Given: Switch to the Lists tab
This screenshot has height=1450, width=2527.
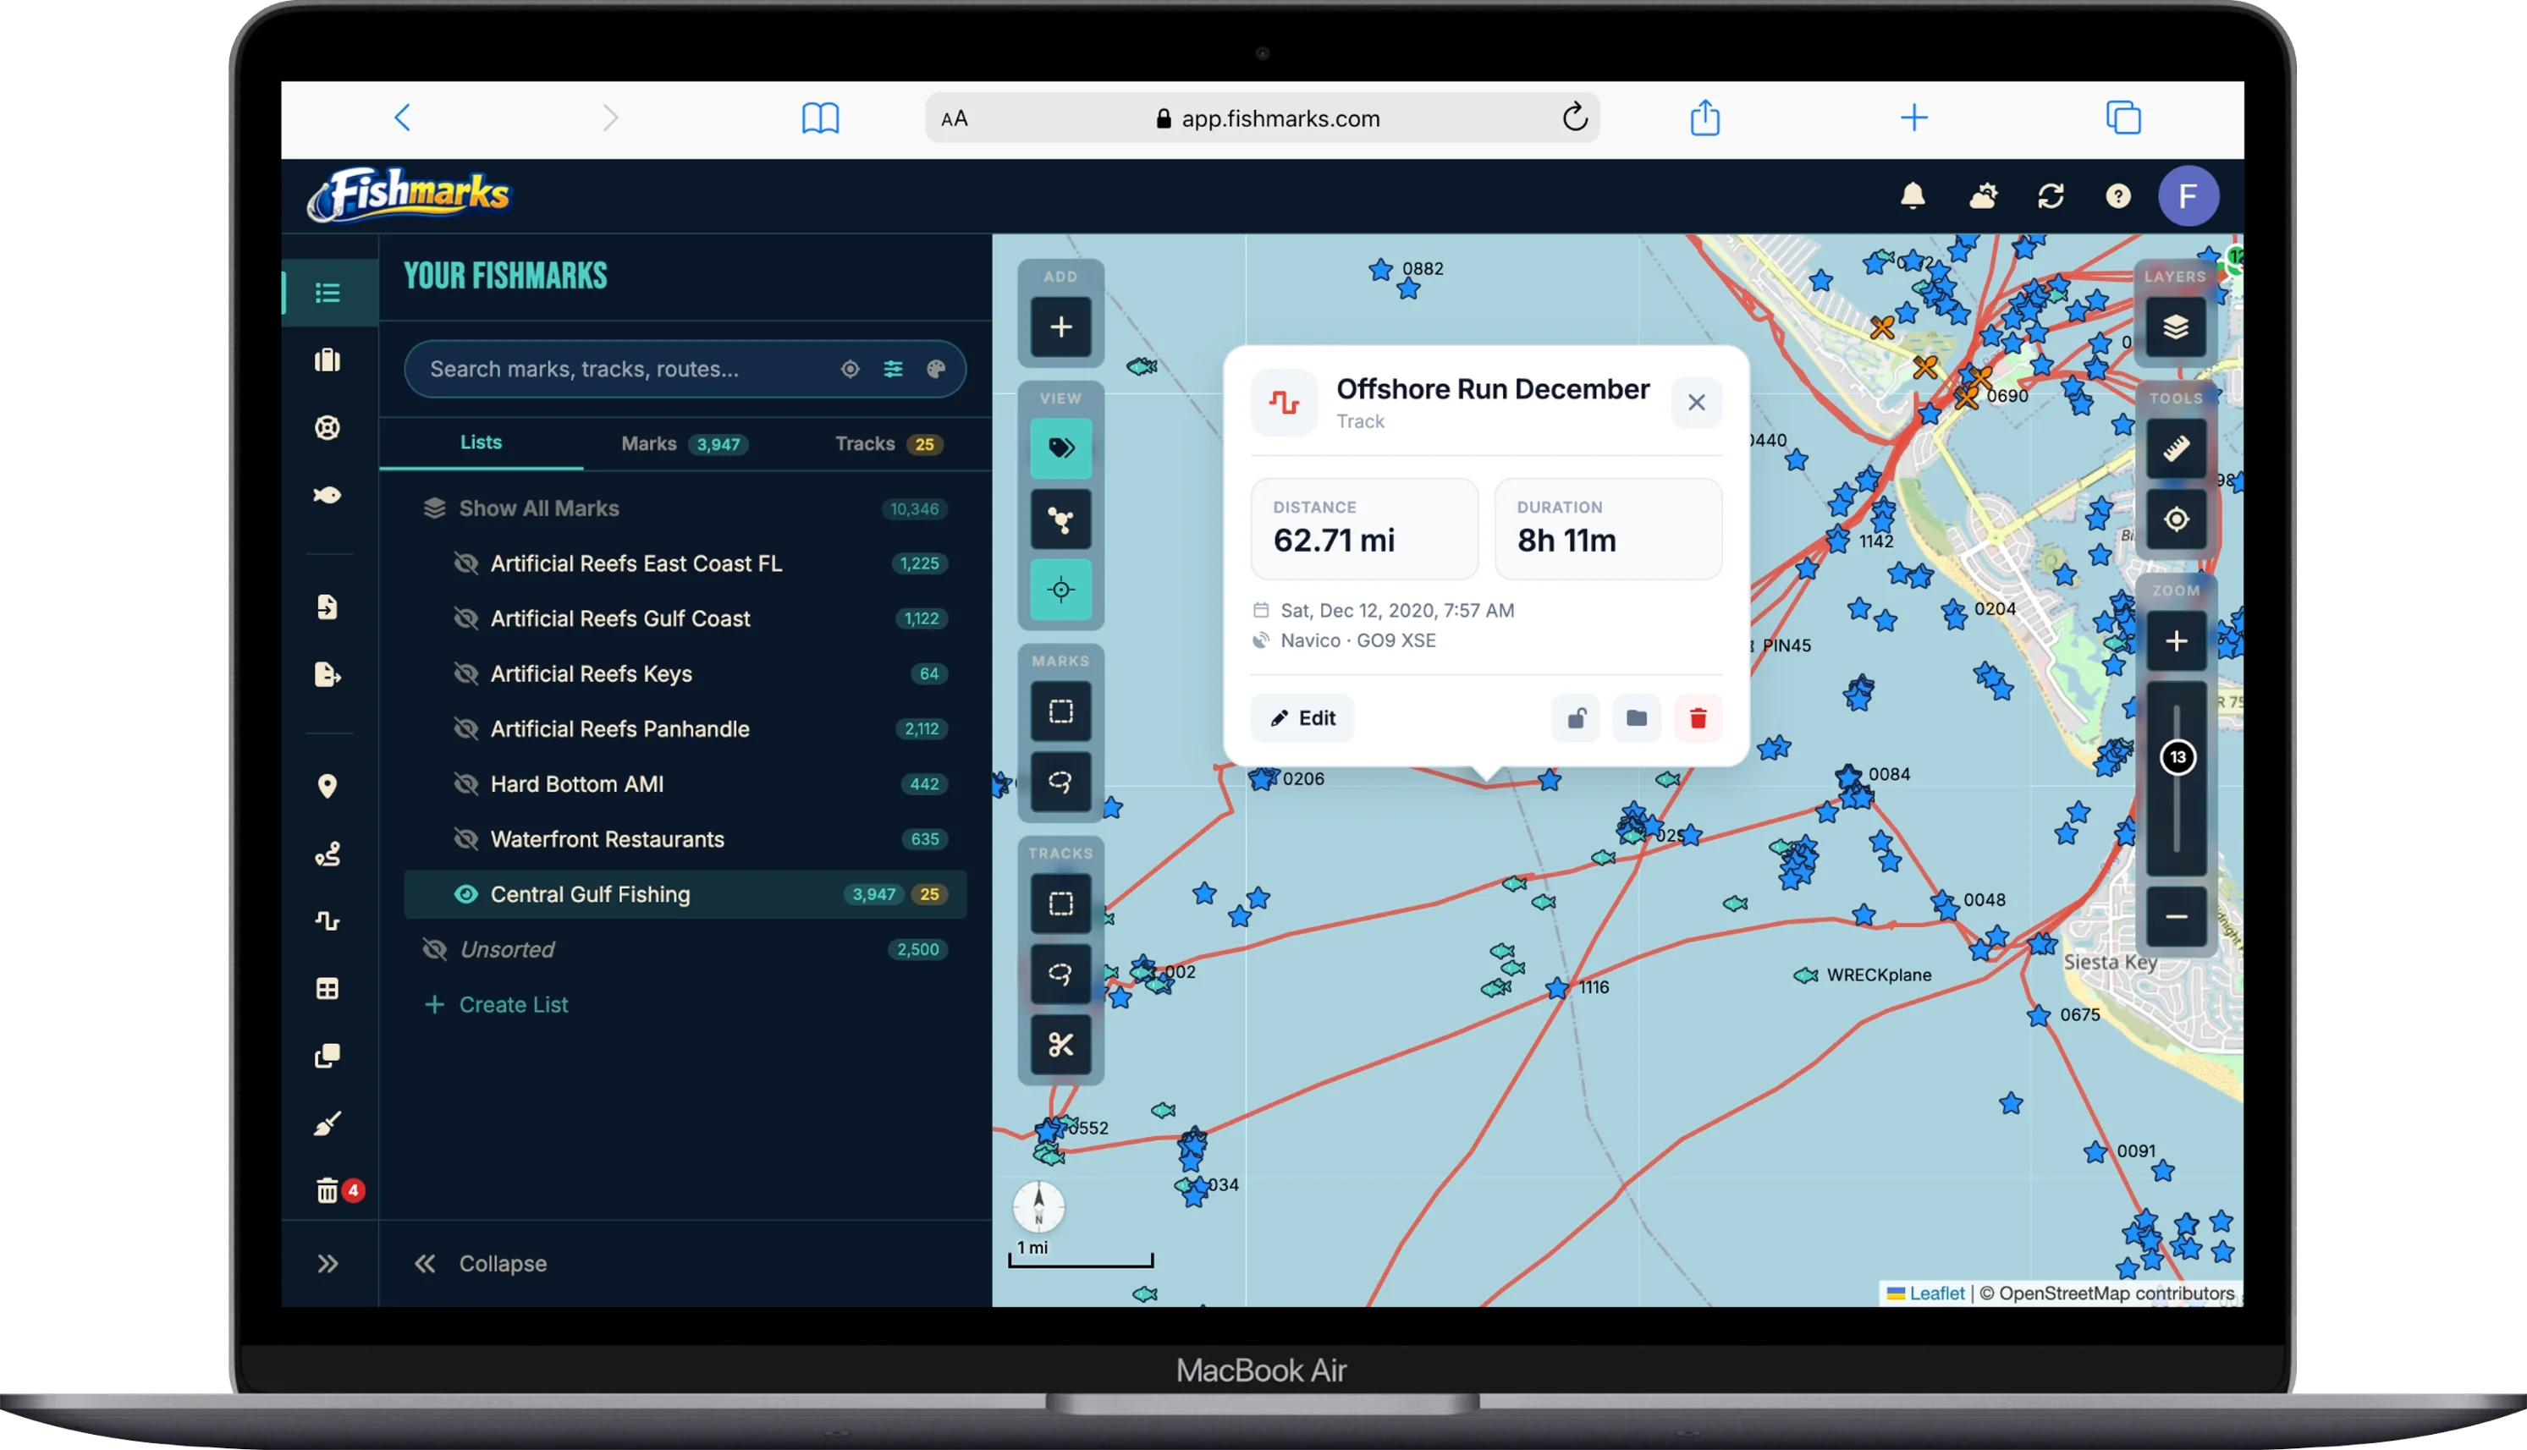Looking at the screenshot, I should pos(481,442).
